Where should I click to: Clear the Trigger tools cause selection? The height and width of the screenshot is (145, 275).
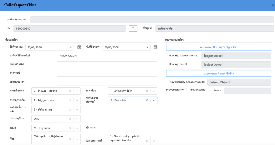click(70, 100)
